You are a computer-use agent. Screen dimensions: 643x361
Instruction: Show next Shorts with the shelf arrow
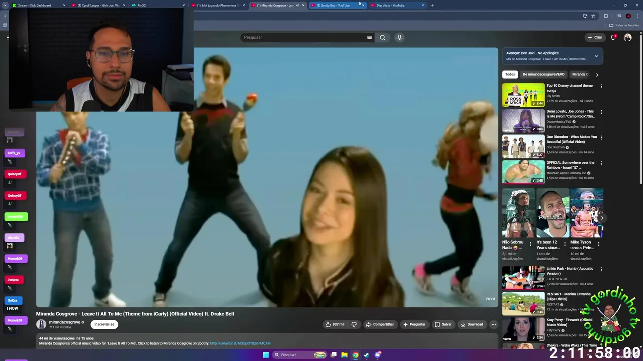(x=602, y=218)
